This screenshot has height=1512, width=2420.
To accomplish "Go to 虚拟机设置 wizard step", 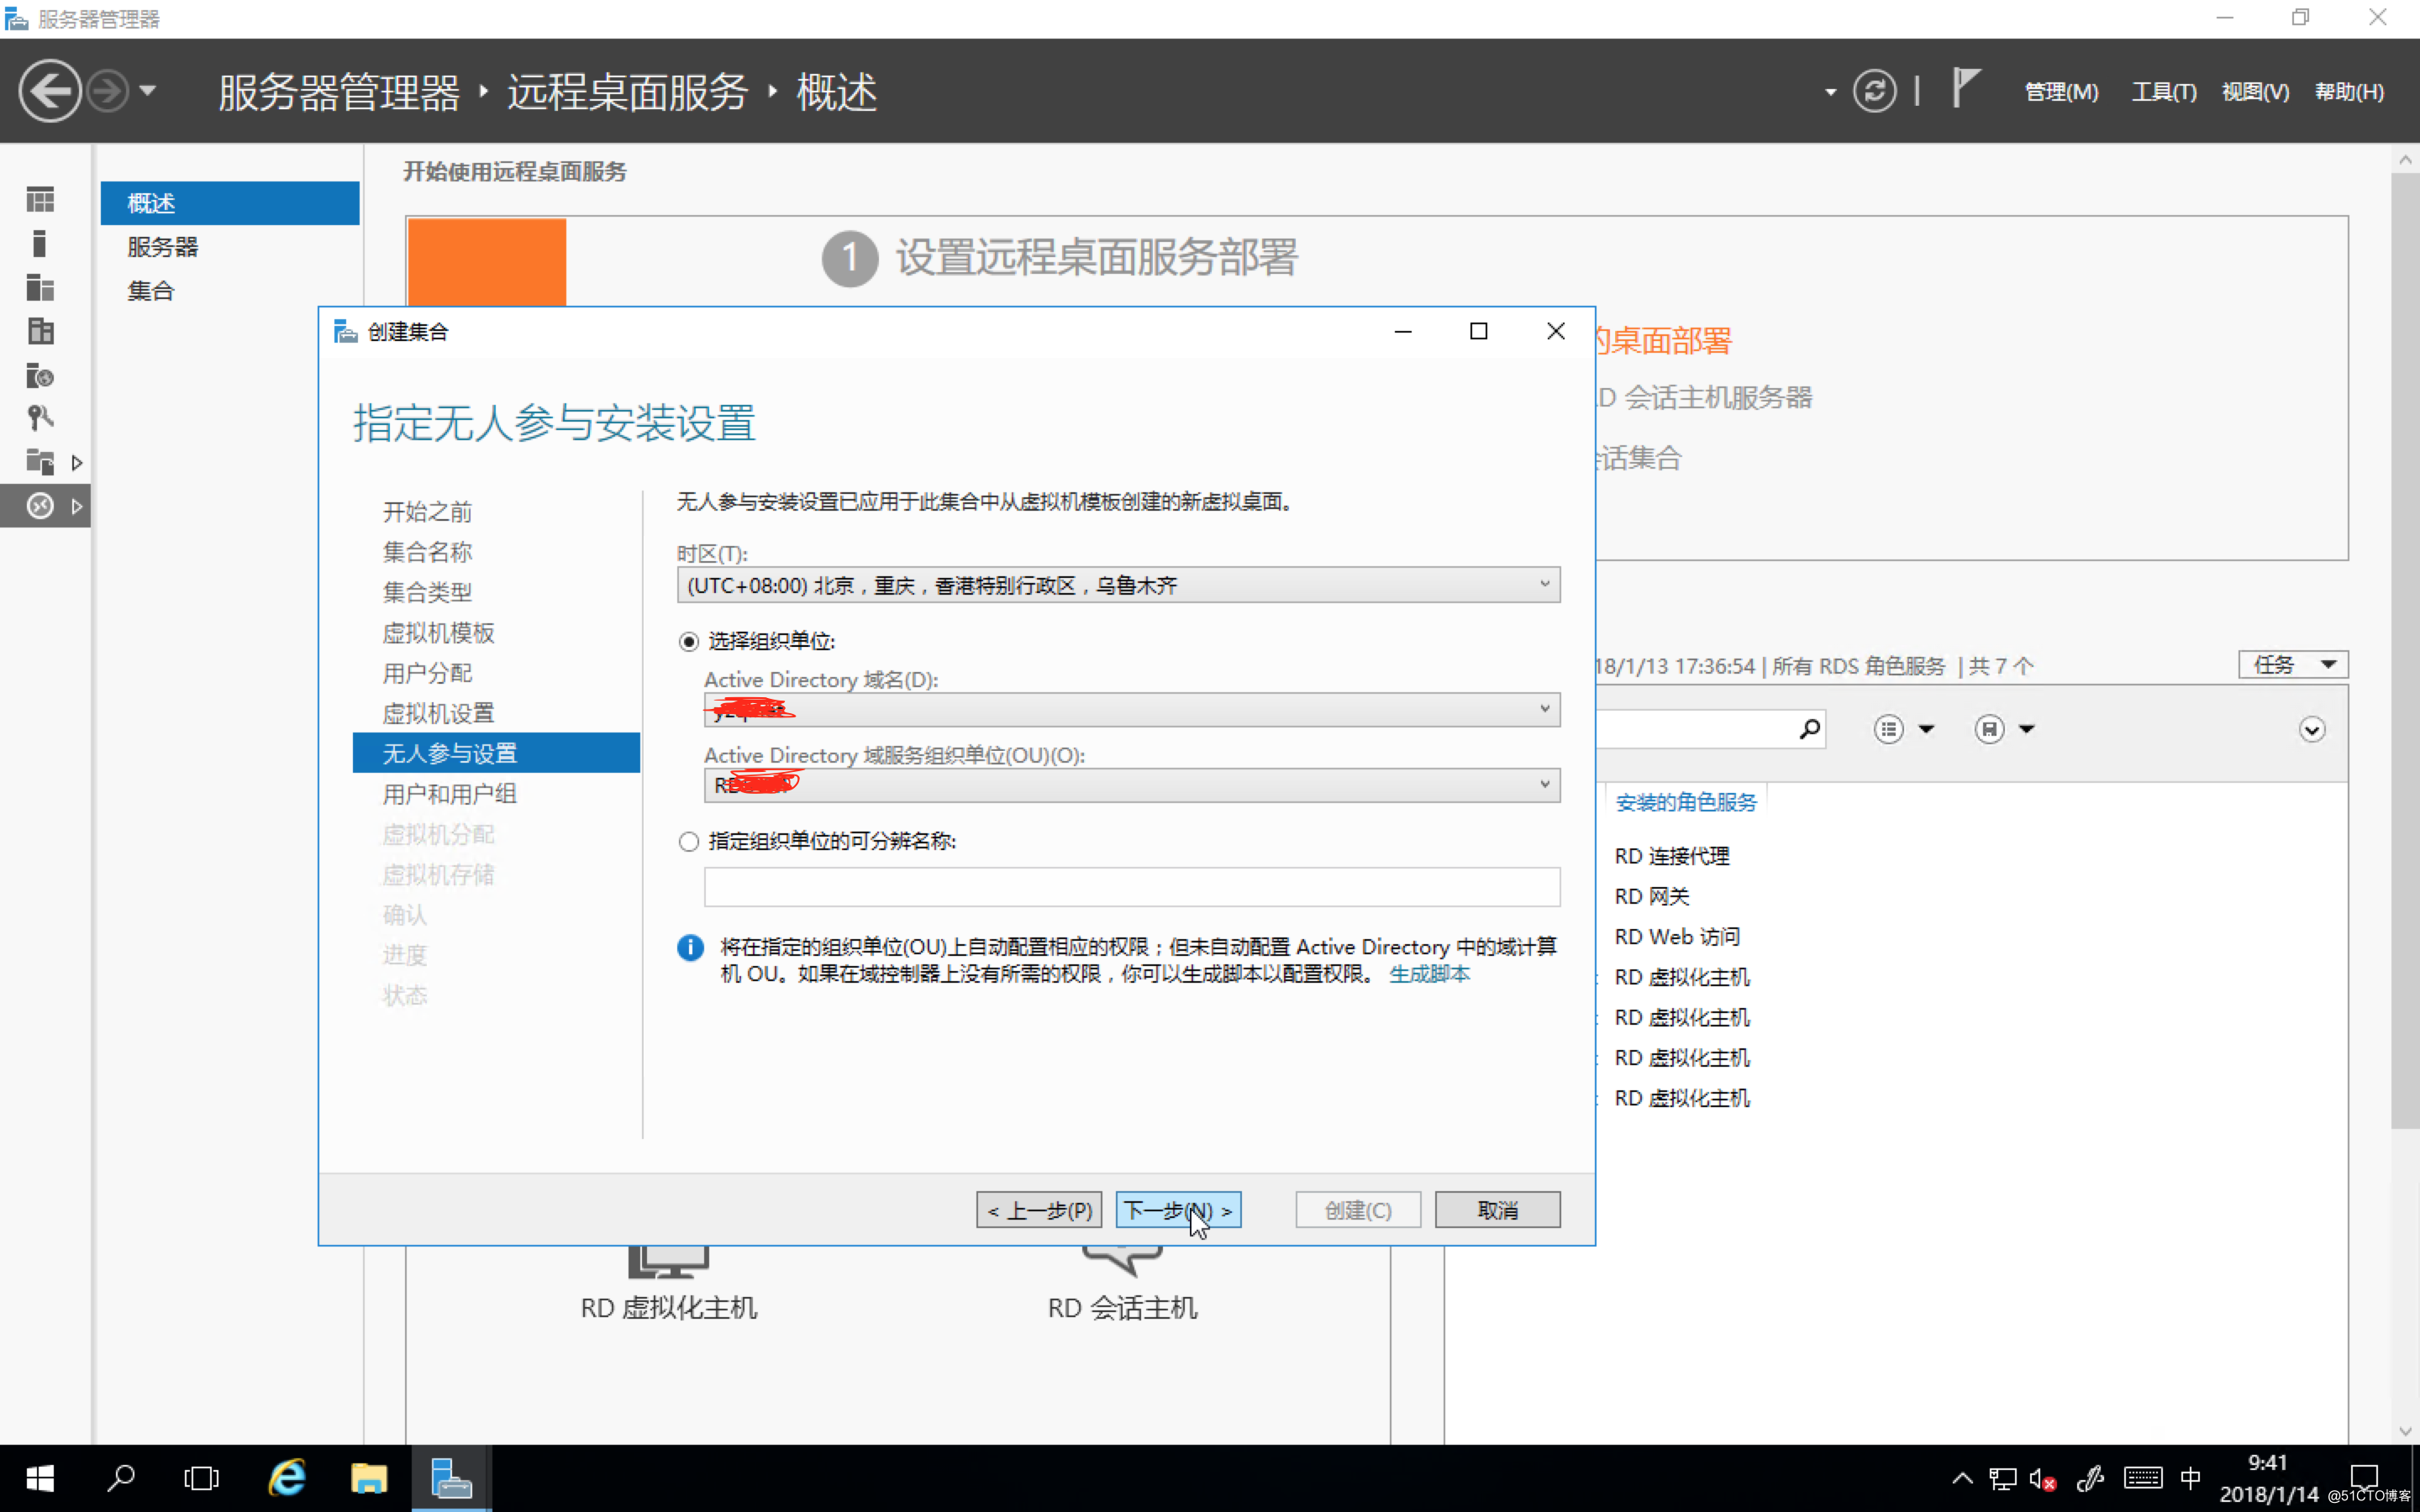I will pos(438,713).
